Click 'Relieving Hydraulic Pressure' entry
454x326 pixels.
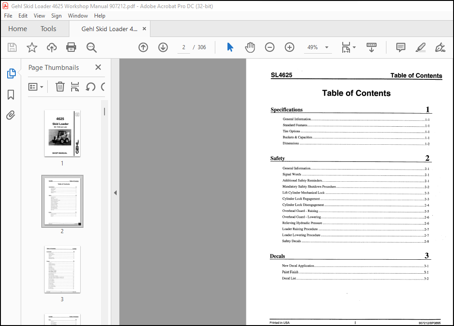pos(302,223)
